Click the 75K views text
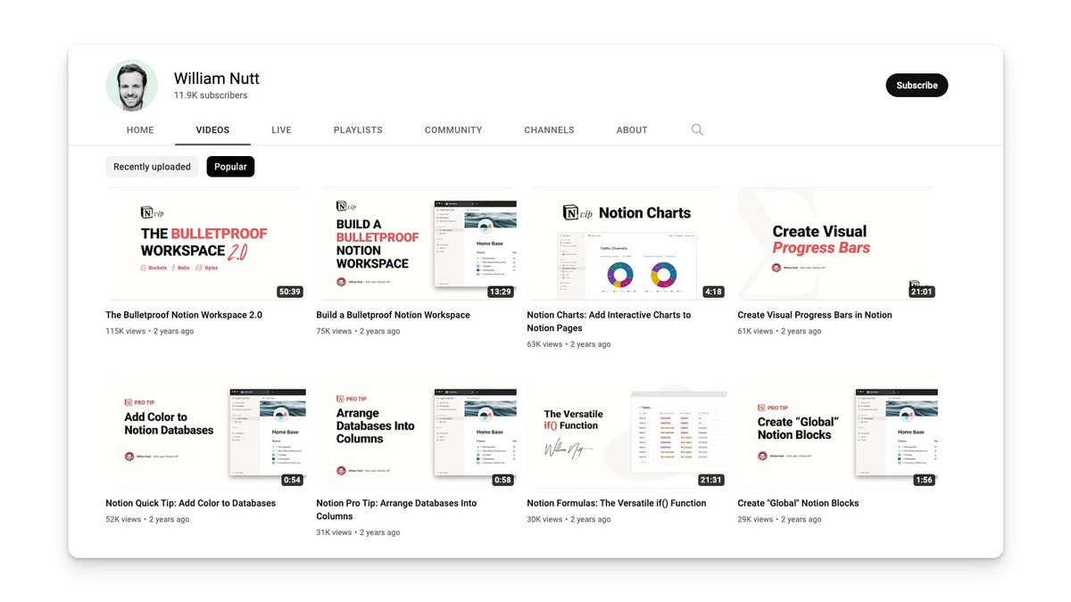 coord(334,331)
